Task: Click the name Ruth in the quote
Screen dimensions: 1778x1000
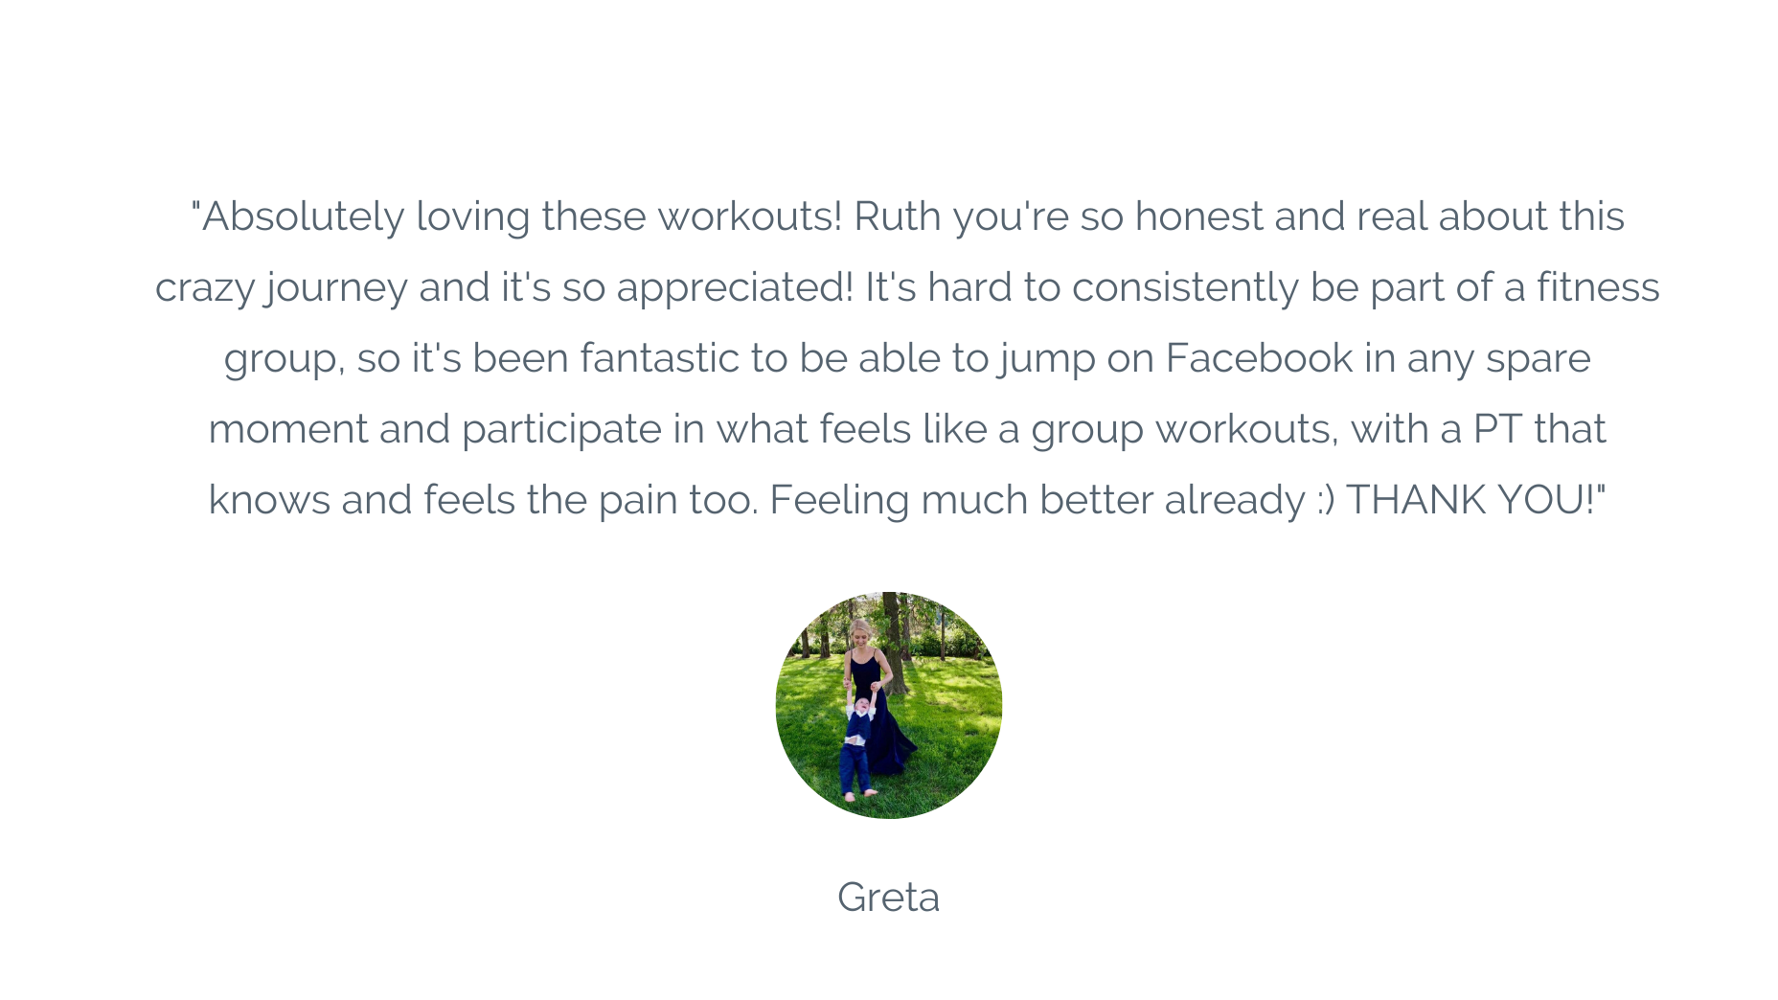Action: [x=898, y=216]
